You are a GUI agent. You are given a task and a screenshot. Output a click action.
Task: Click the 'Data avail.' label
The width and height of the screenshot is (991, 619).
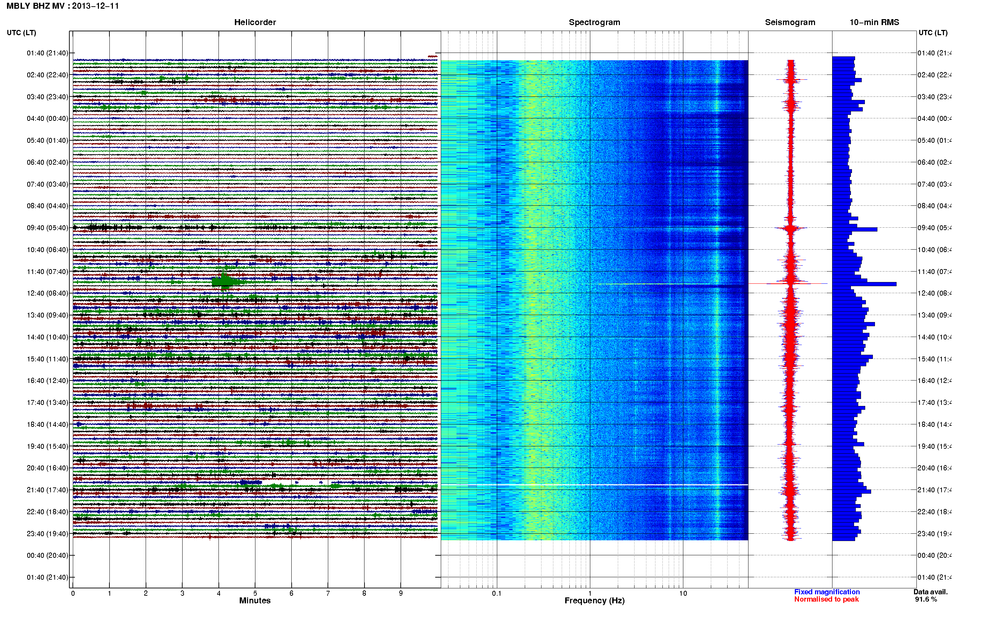pos(930,592)
